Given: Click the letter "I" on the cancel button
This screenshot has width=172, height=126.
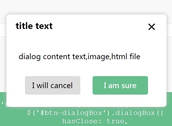Looking at the screenshot, I should (33, 85).
